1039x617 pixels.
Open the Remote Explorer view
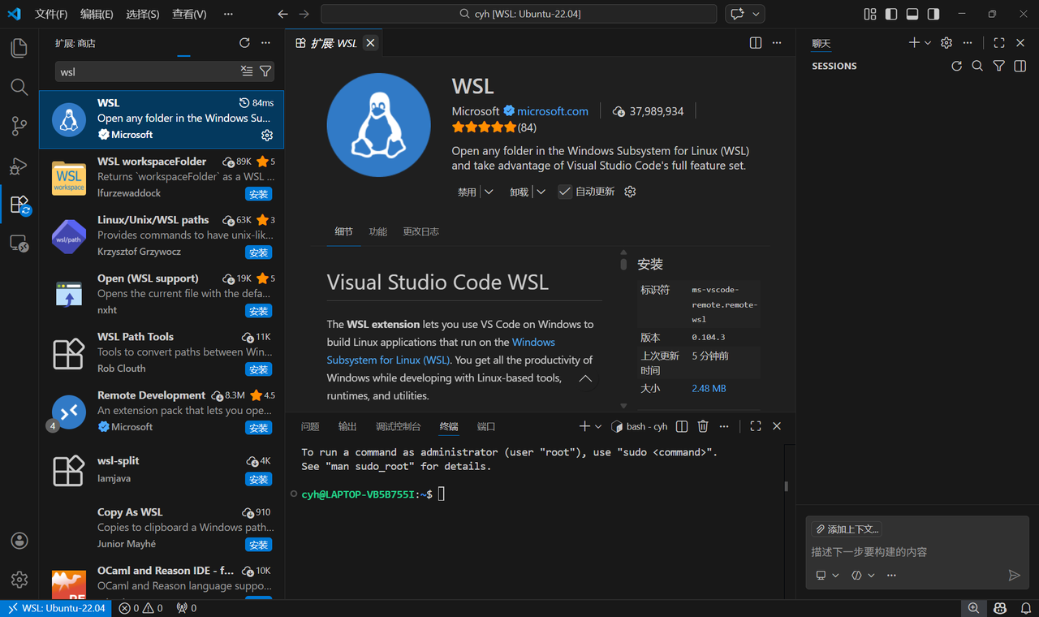coord(19,244)
